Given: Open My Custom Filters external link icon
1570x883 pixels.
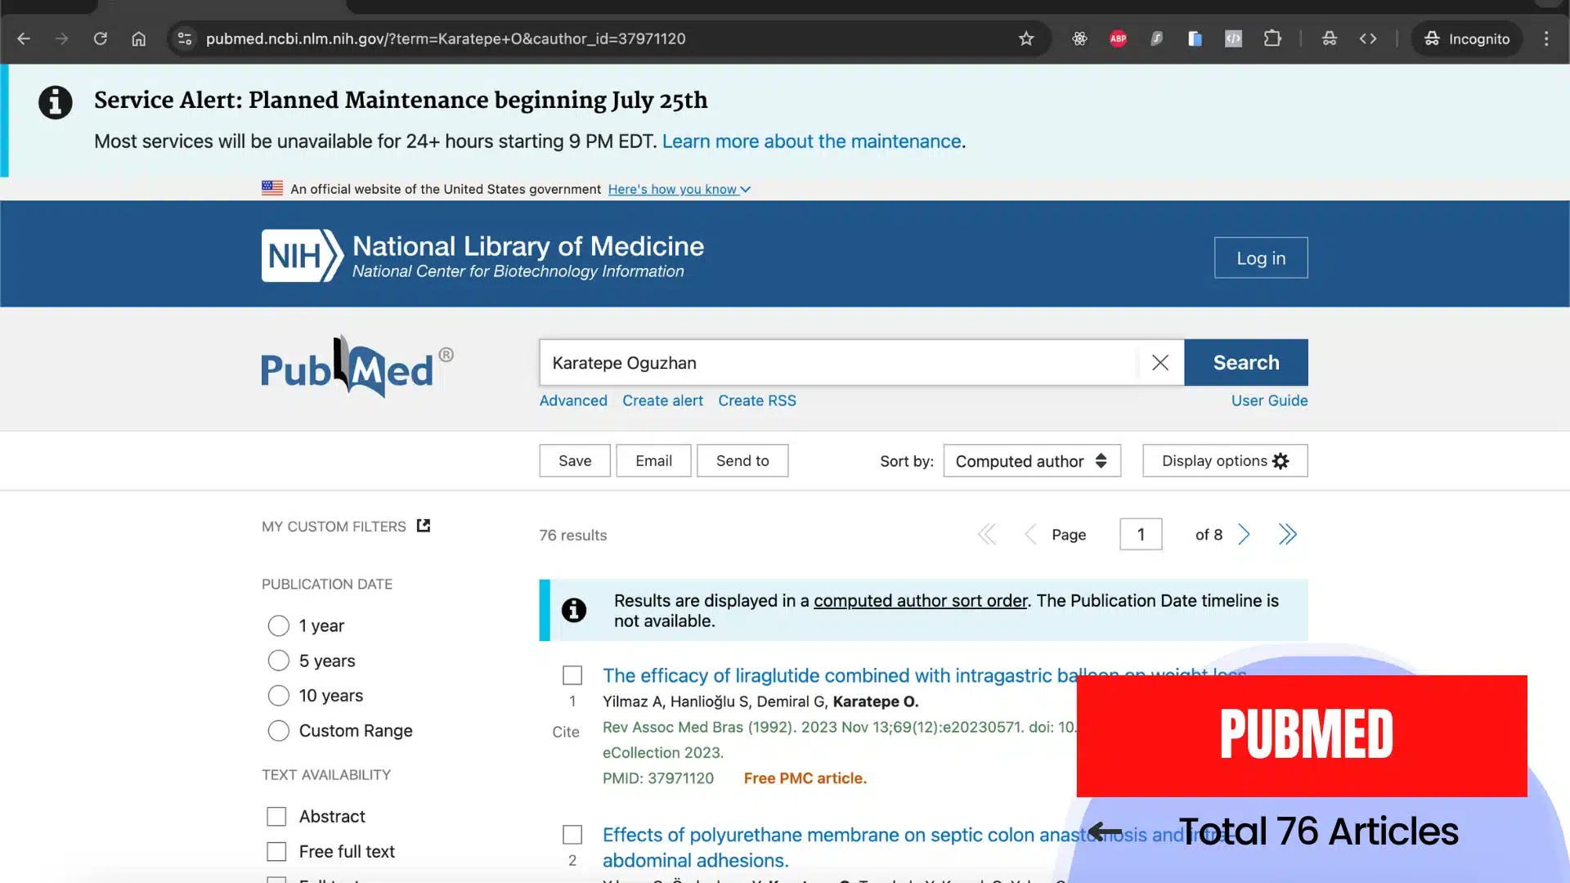Looking at the screenshot, I should tap(423, 526).
